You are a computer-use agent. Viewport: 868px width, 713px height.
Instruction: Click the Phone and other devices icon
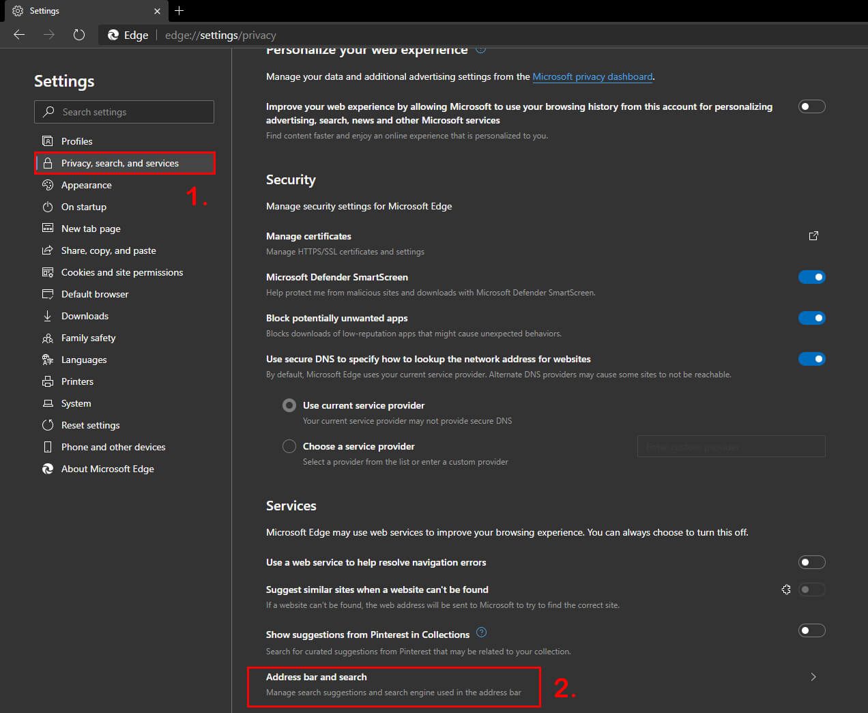[x=48, y=447]
